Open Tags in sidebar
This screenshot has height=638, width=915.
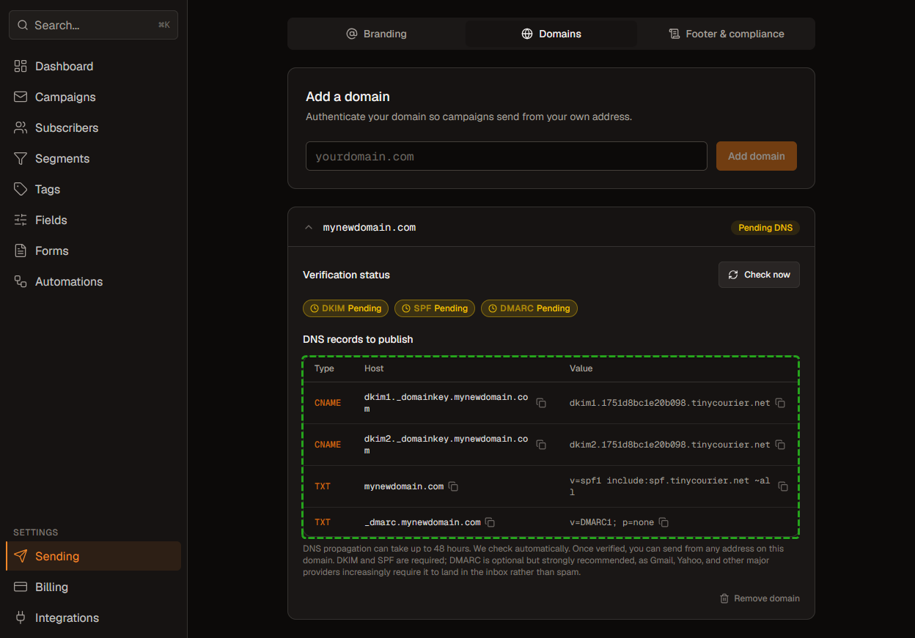(x=93, y=189)
